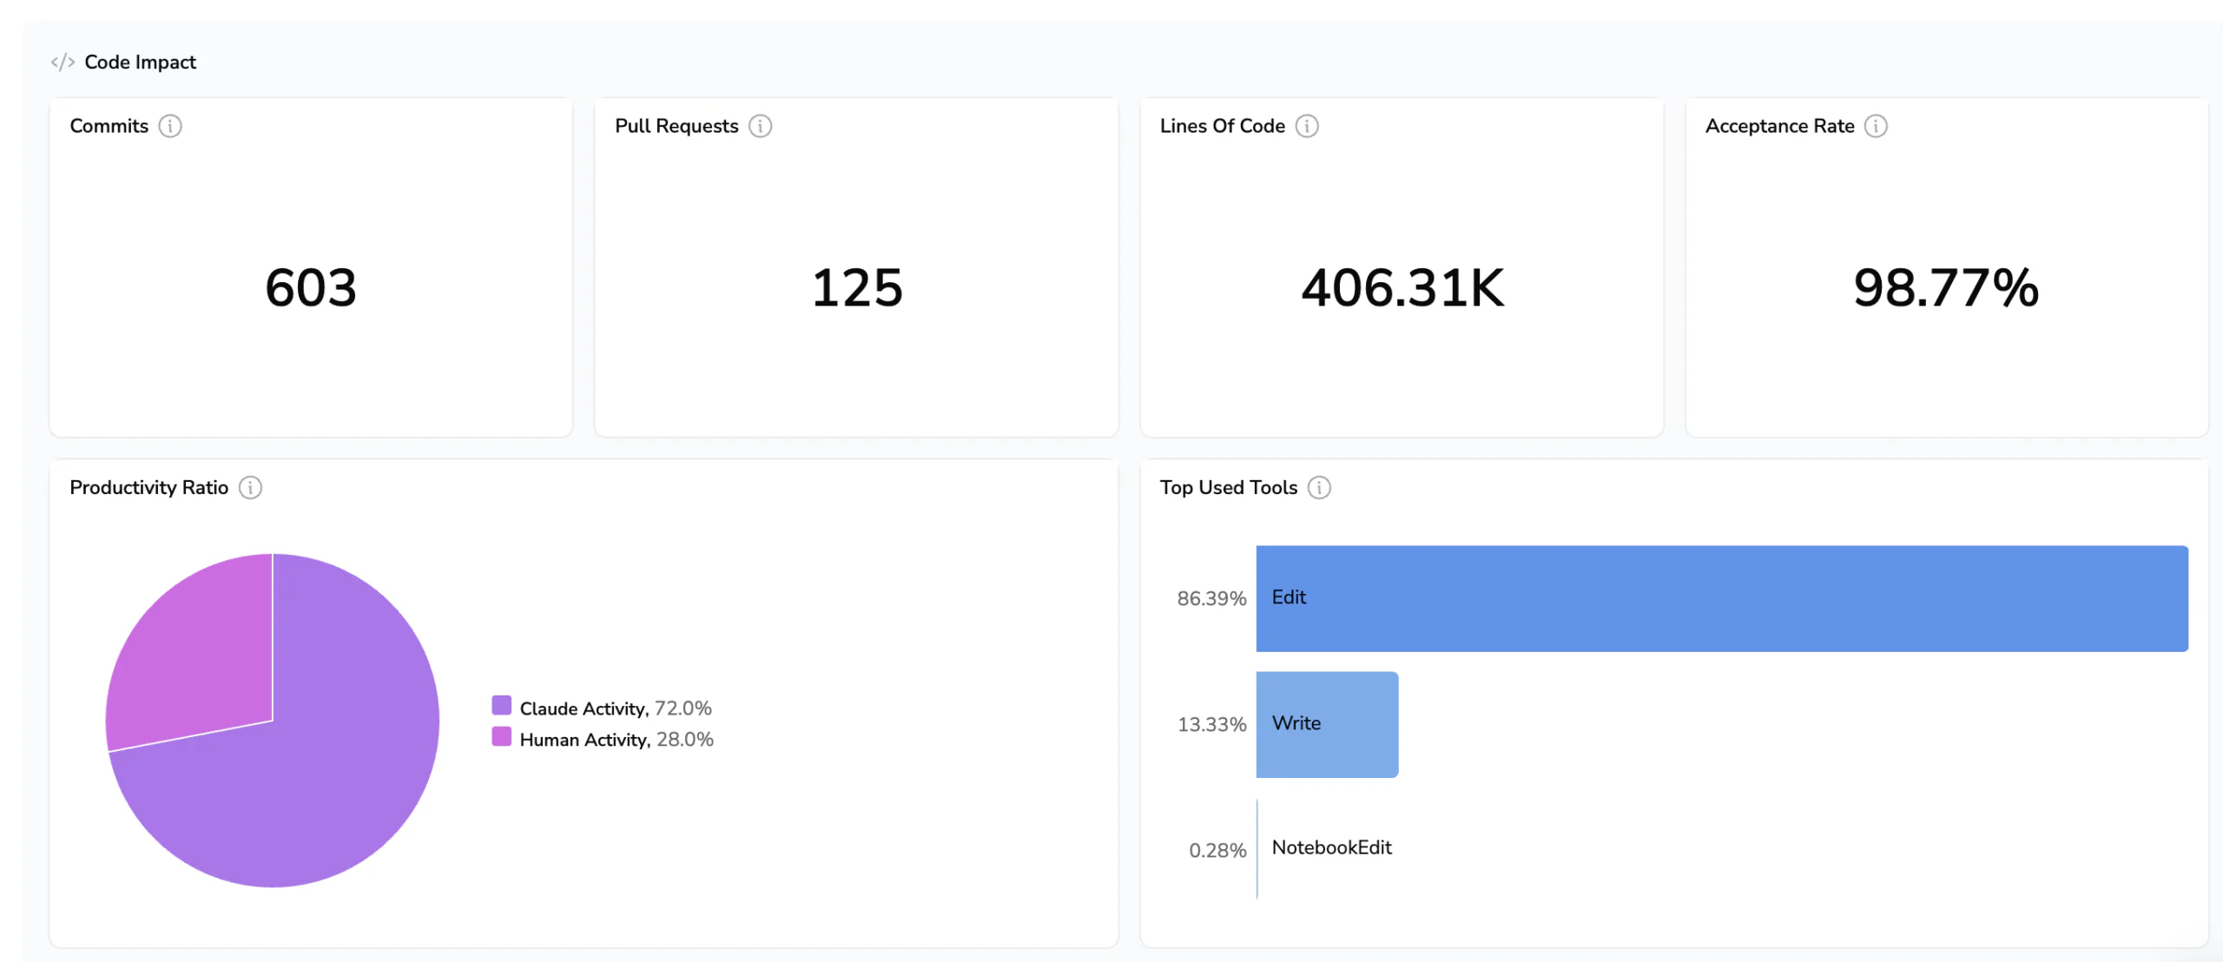This screenshot has height=962, width=2223.
Task: Click the Code Impact section heading
Action: point(140,62)
